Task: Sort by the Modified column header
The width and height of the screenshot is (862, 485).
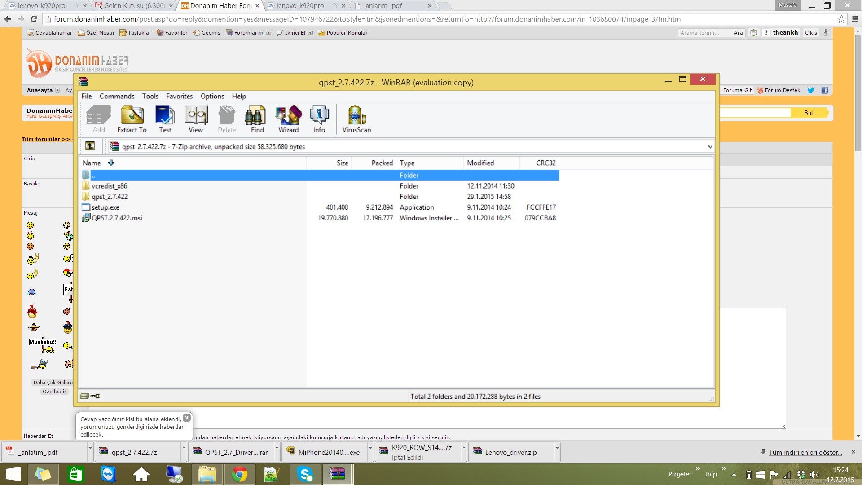Action: click(x=492, y=163)
